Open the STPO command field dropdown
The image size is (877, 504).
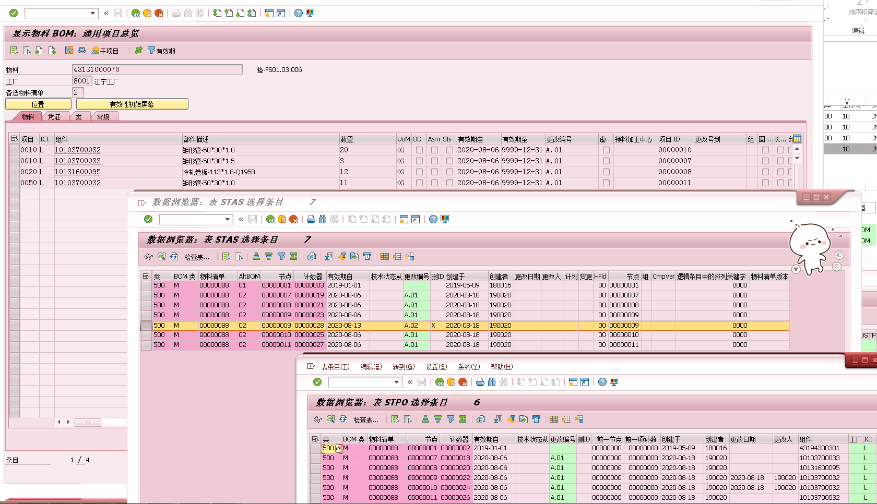397,382
